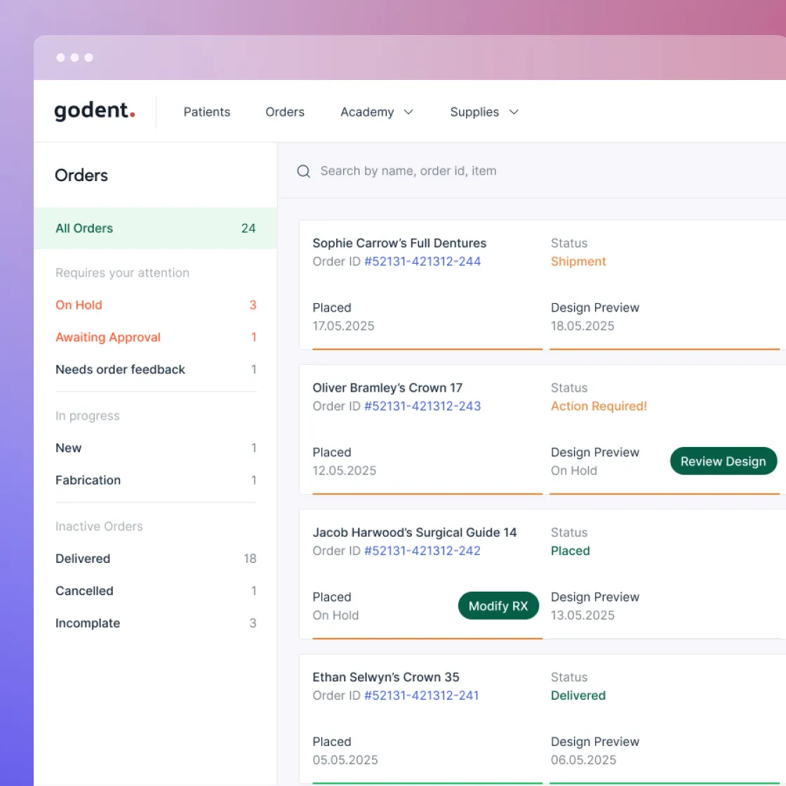Click the green Placed status value
The width and height of the screenshot is (786, 786).
pyautogui.click(x=571, y=551)
